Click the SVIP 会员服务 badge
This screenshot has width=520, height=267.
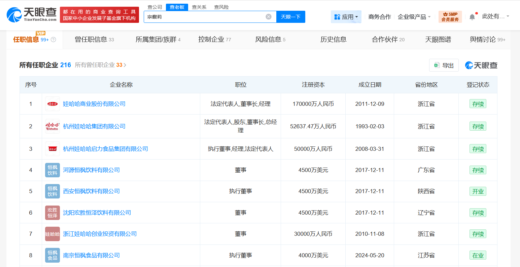point(450,16)
